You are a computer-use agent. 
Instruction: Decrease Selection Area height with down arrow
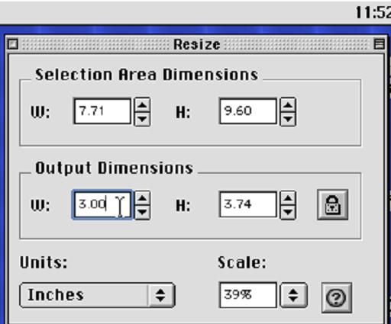(288, 119)
